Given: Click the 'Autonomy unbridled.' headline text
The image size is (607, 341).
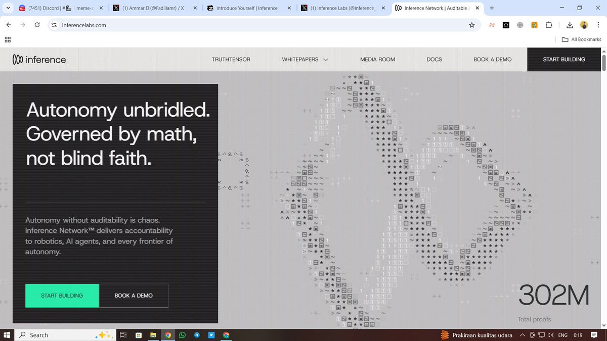Looking at the screenshot, I should point(118,110).
